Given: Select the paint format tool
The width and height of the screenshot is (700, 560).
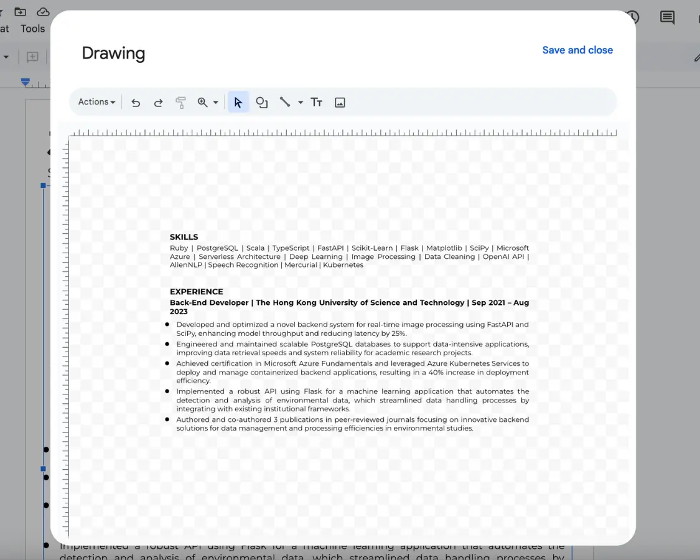Looking at the screenshot, I should (x=180, y=101).
